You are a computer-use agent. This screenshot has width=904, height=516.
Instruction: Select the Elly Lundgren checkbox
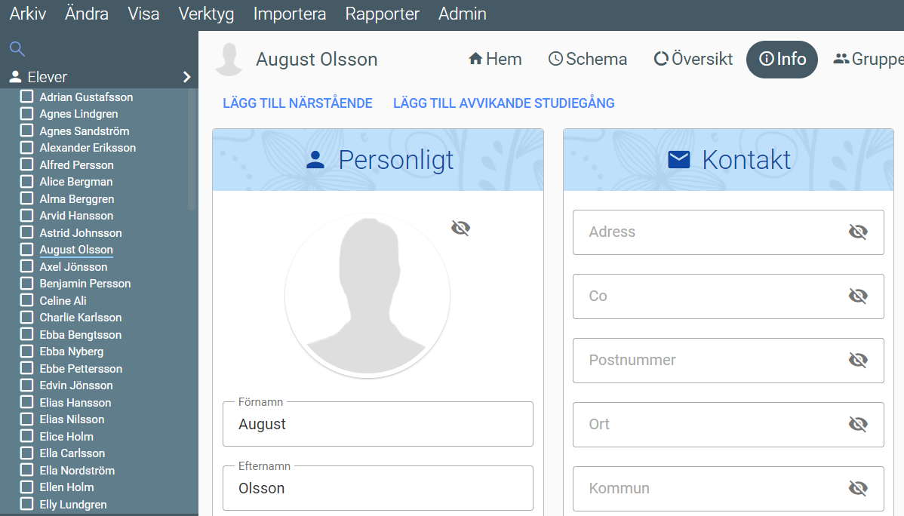[x=26, y=504]
